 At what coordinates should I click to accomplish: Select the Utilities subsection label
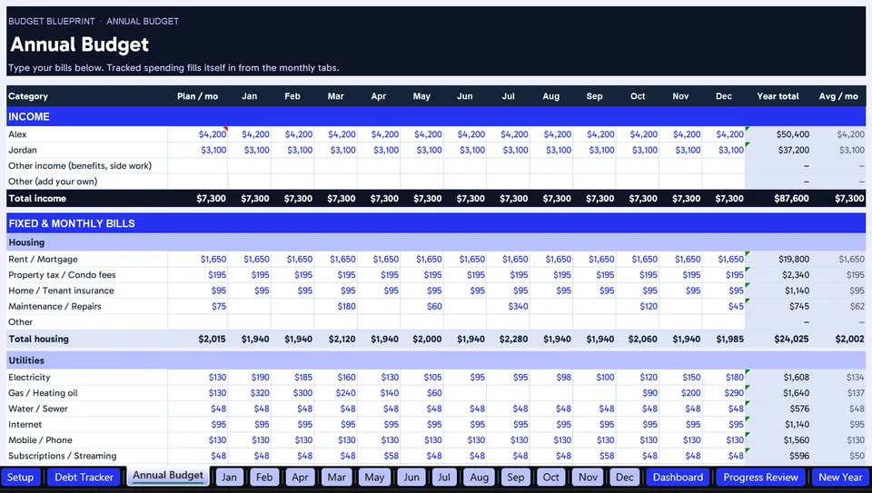26,360
